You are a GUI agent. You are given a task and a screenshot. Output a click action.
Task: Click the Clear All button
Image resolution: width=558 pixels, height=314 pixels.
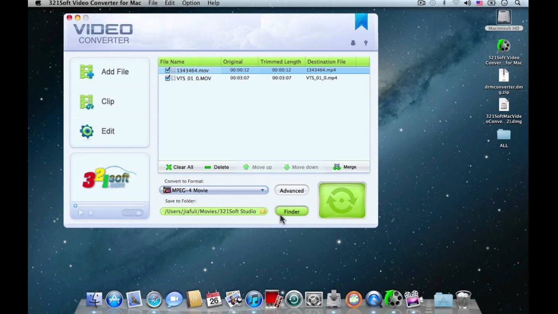click(x=179, y=167)
